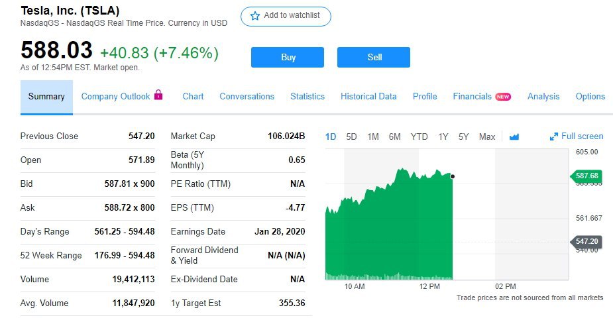Click the Bid value 587.81 x 900
The image size is (613, 324).
(129, 184)
